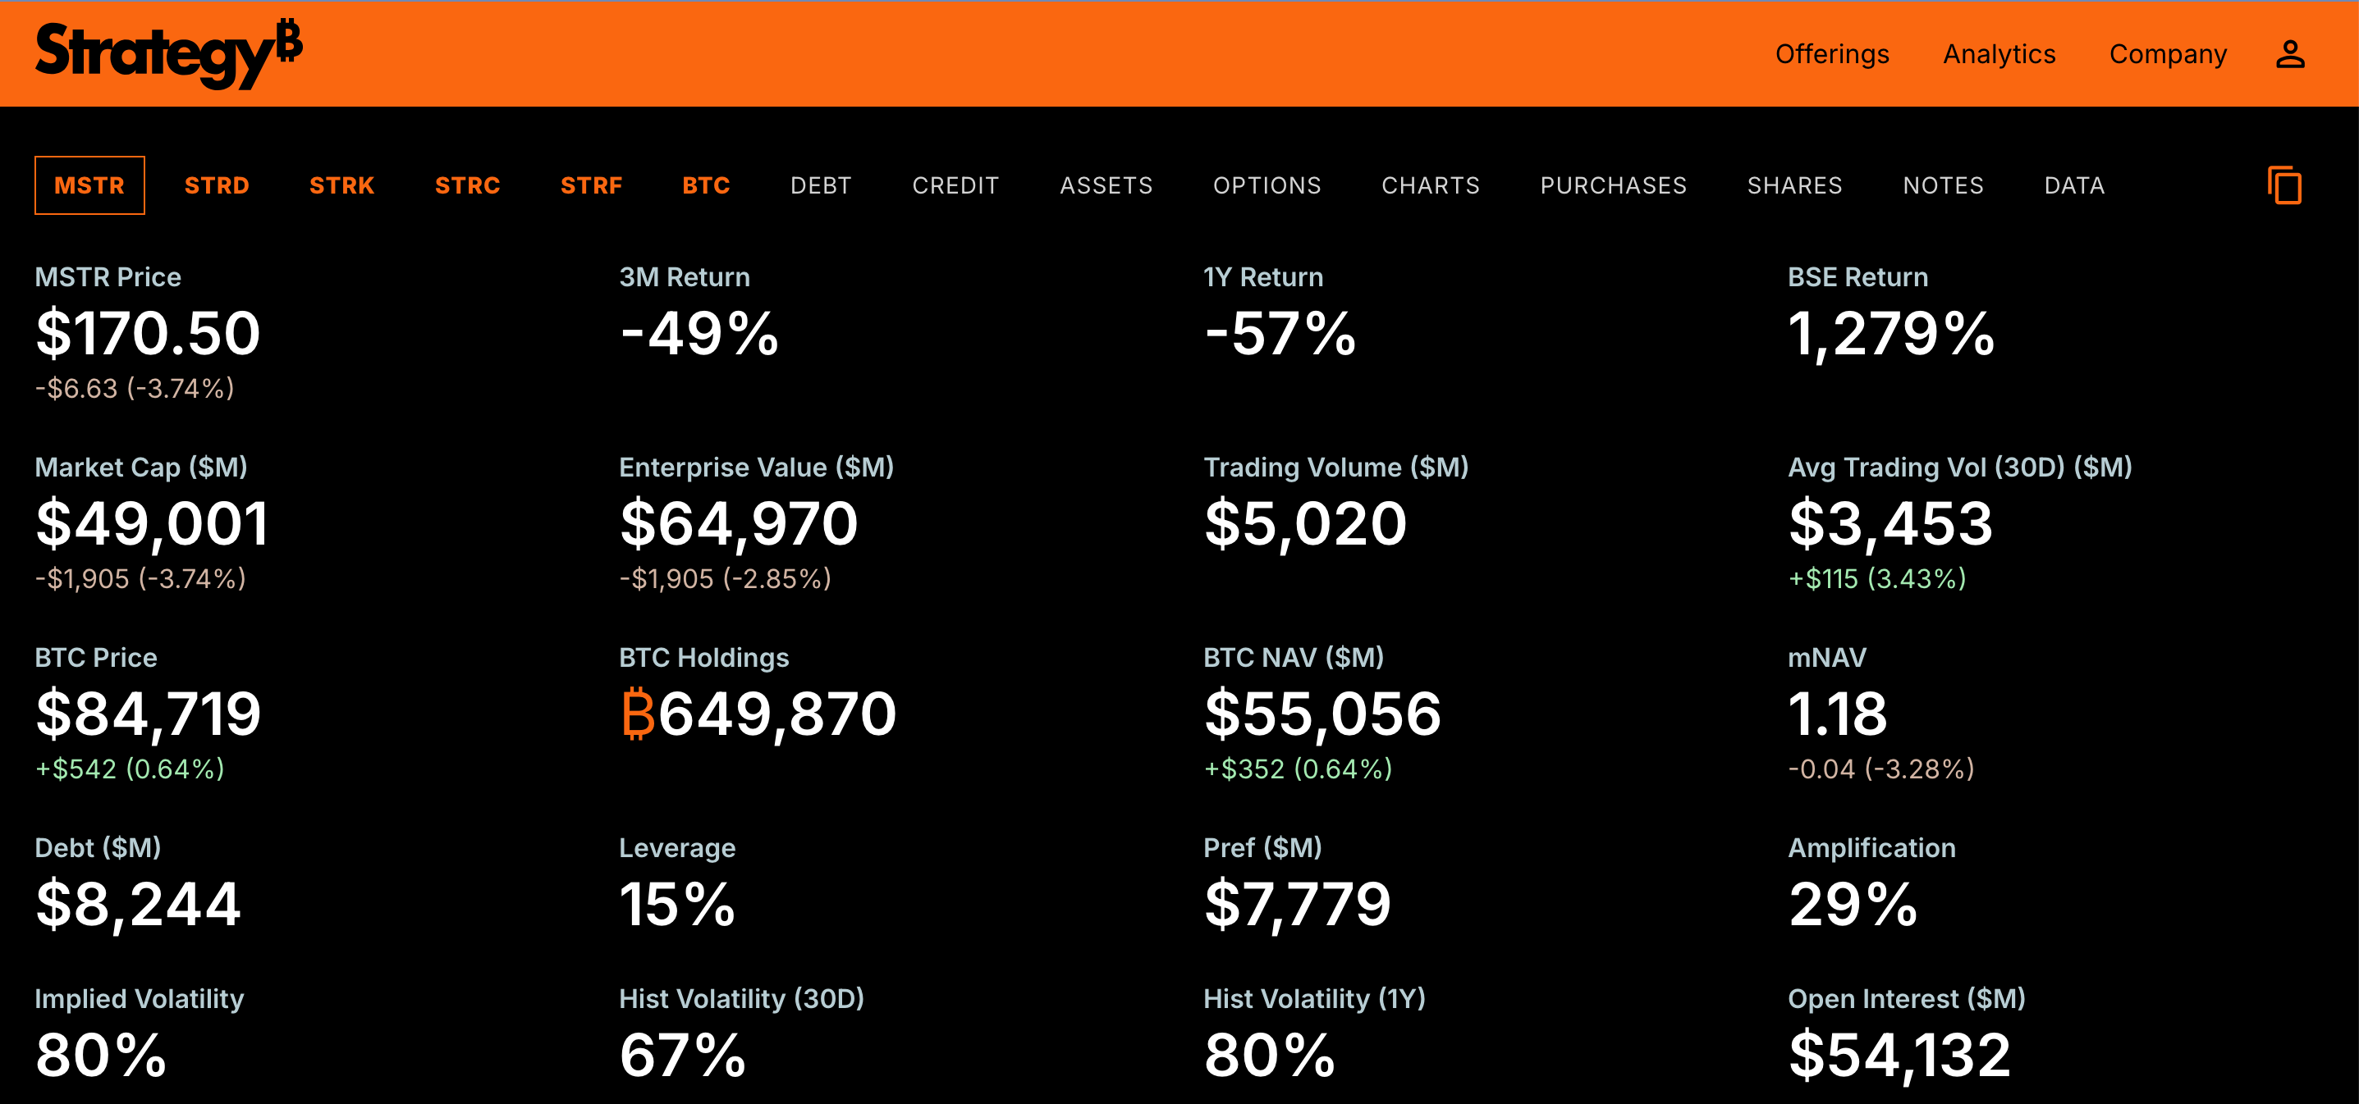View the ASSETS page
Screen dimensions: 2359x1104
[x=1107, y=185]
